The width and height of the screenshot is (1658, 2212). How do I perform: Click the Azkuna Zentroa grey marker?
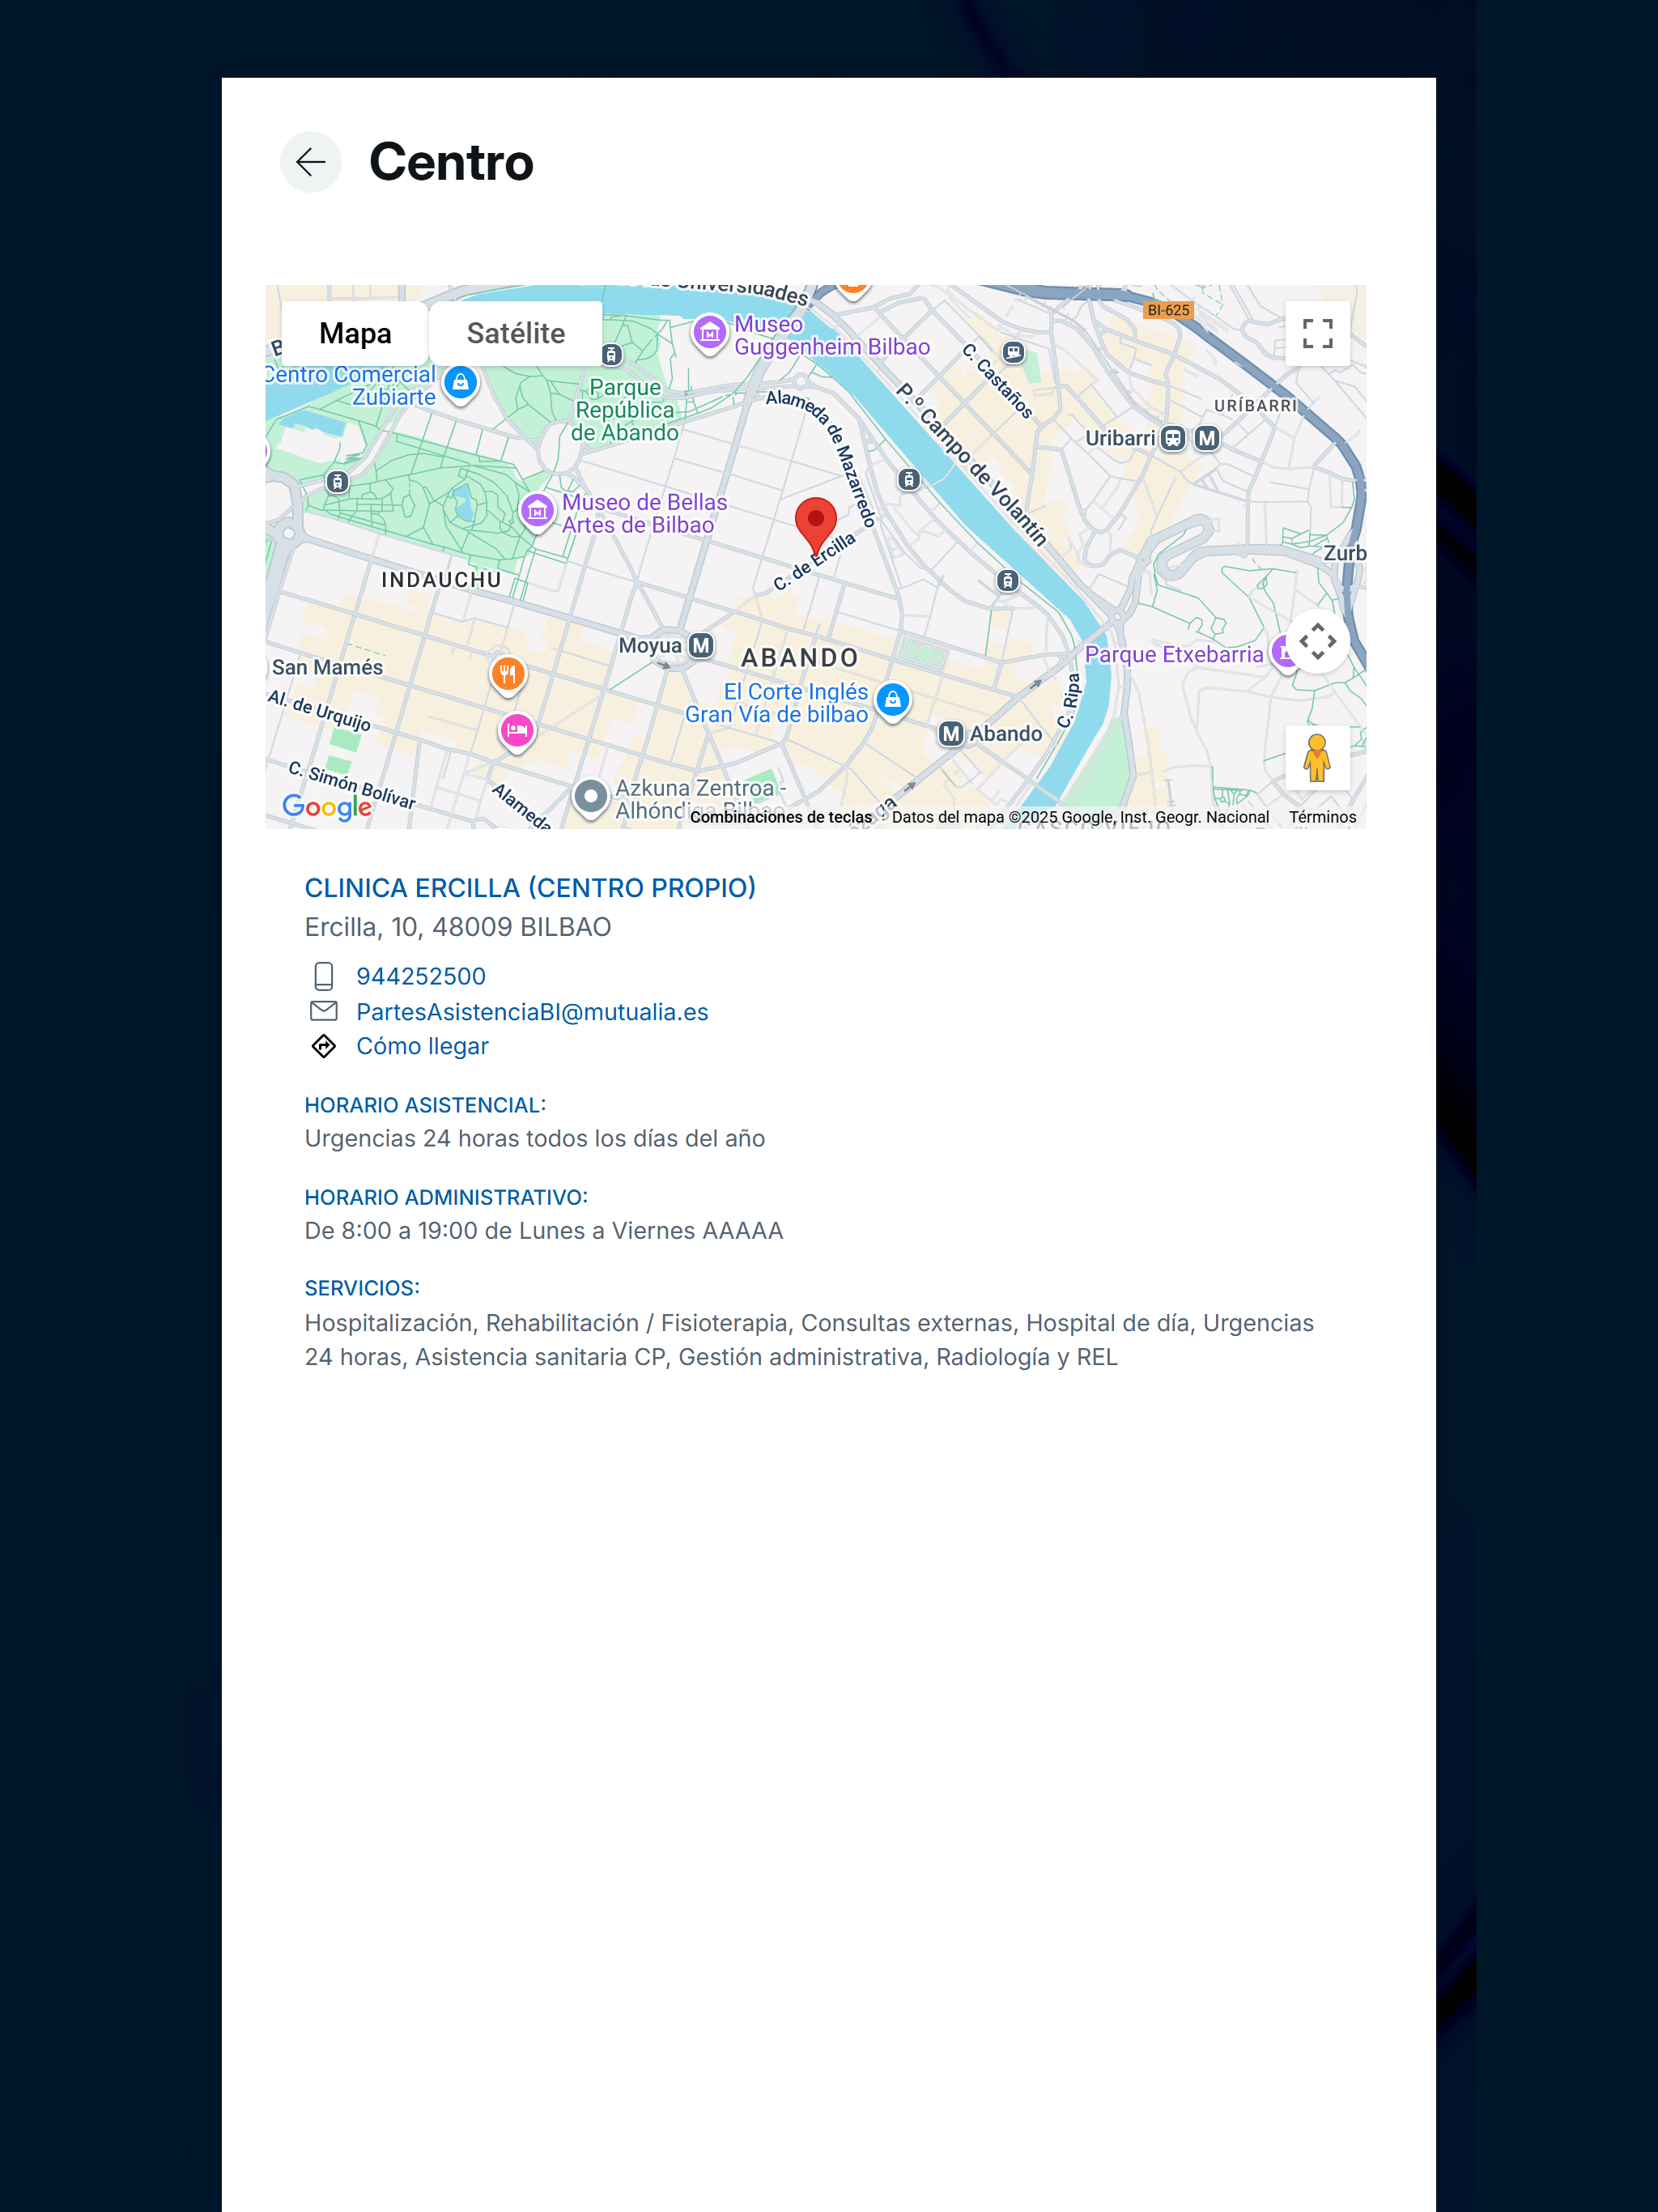click(591, 798)
